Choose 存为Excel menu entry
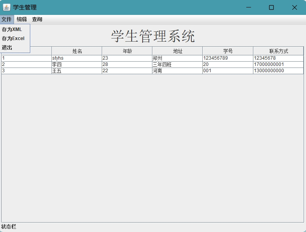306x232 pixels. click(x=15, y=38)
